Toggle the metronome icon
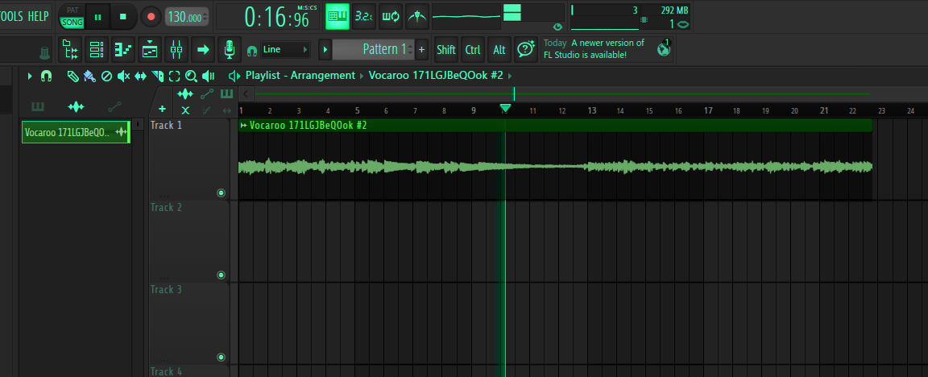The image size is (928, 377). pos(417,16)
